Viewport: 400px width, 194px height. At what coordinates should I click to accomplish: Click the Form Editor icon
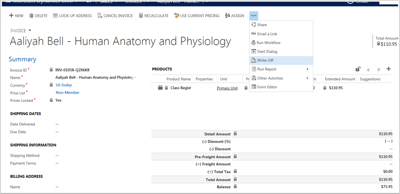point(254,87)
